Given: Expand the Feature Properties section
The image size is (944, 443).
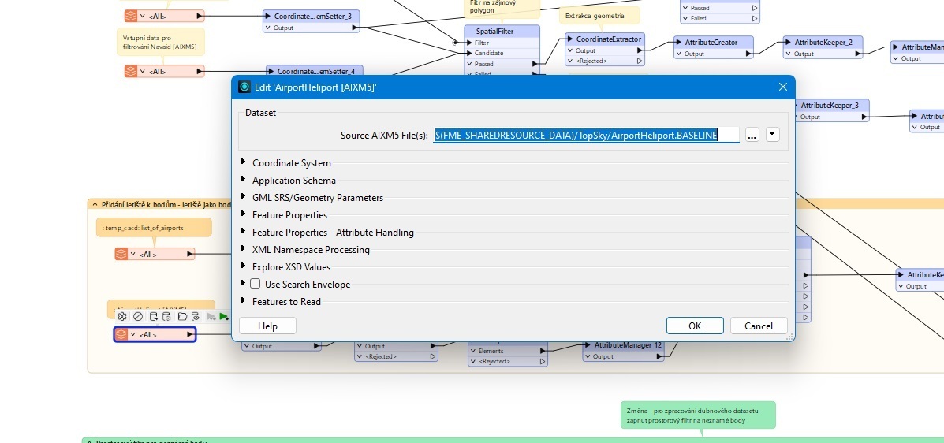Looking at the screenshot, I should [243, 214].
